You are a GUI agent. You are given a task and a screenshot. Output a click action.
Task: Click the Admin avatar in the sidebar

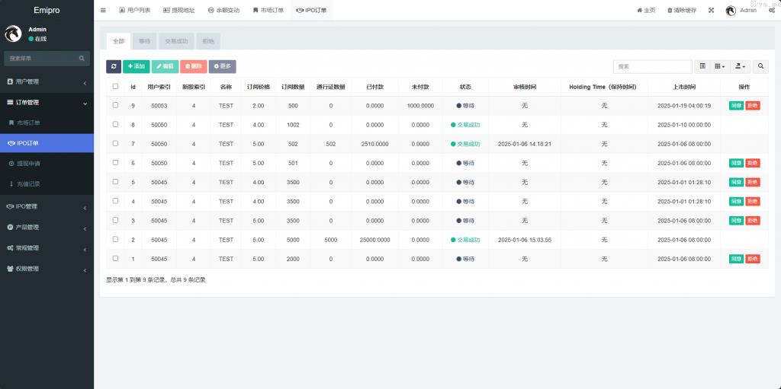click(13, 33)
